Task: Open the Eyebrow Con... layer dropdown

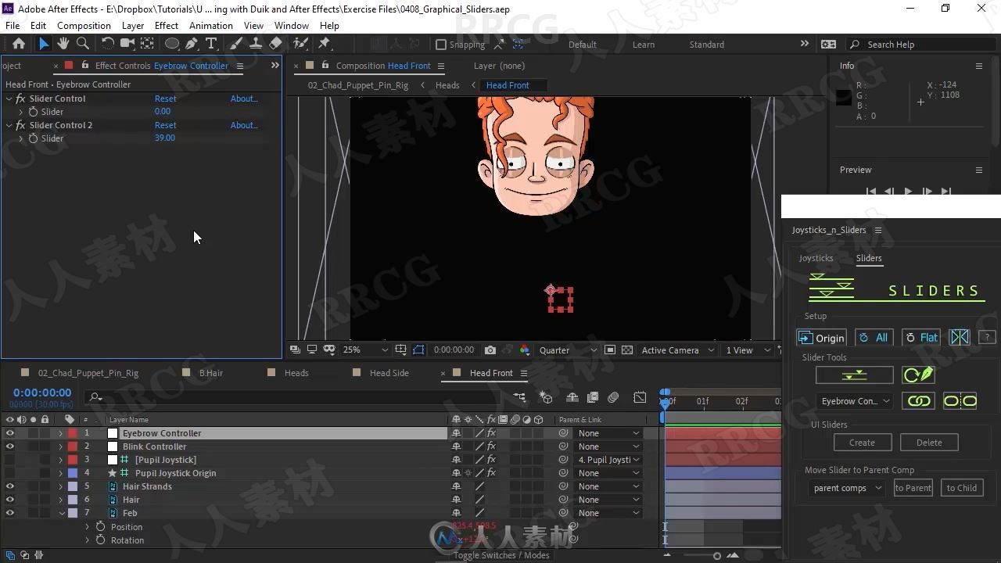Action: [x=854, y=401]
